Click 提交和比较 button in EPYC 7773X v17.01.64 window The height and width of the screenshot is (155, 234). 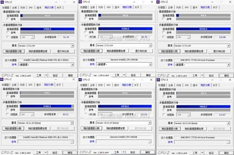click(x=219, y=51)
